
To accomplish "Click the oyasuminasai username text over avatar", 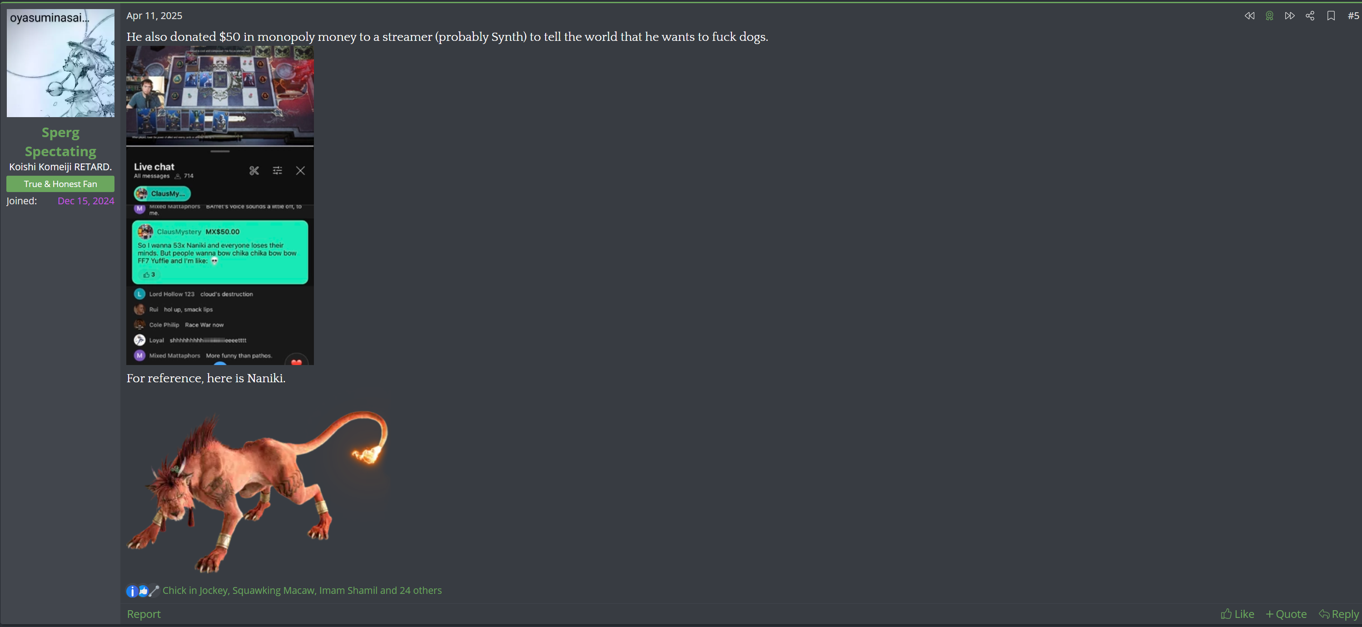I will point(50,18).
